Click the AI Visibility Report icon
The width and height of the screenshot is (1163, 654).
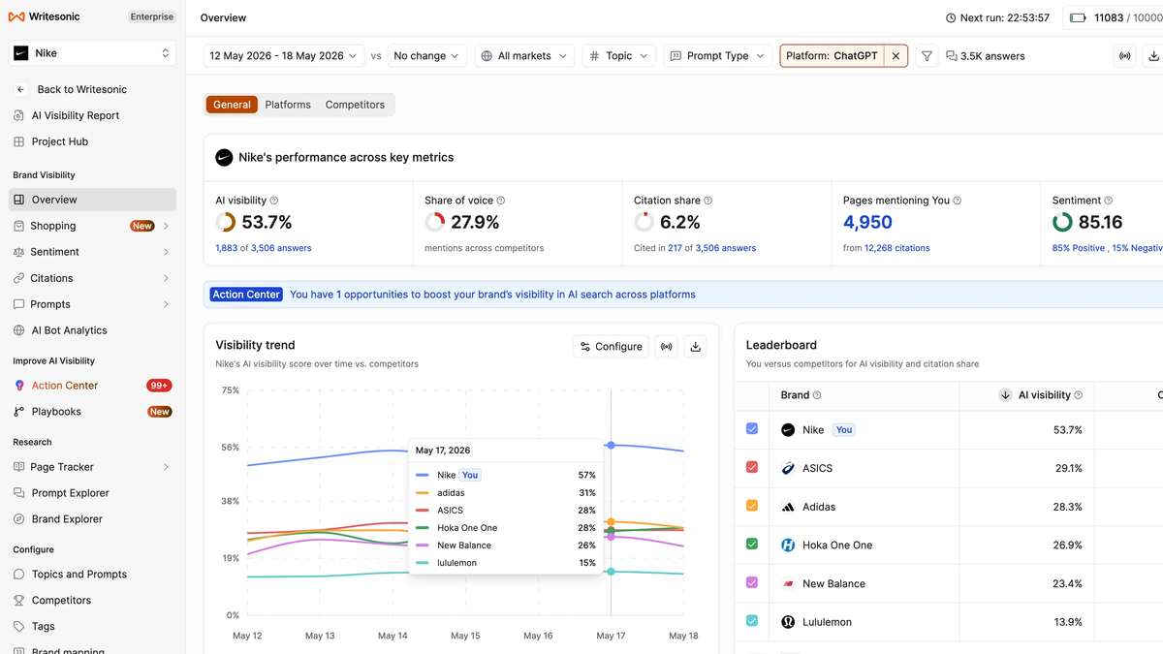point(19,115)
